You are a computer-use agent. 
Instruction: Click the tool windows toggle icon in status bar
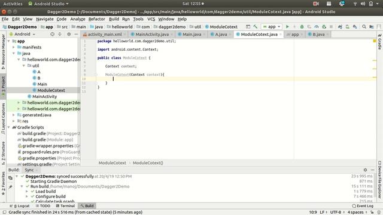pyautogui.click(x=4, y=213)
